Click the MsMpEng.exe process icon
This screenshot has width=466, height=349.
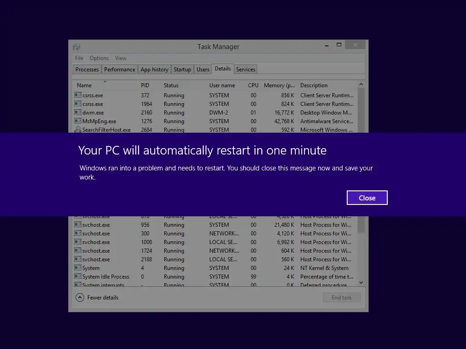pos(77,121)
